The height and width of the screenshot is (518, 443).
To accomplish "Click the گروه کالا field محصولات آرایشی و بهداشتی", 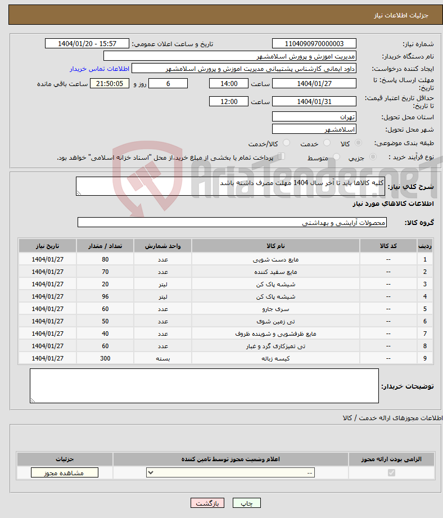I will (232, 222).
